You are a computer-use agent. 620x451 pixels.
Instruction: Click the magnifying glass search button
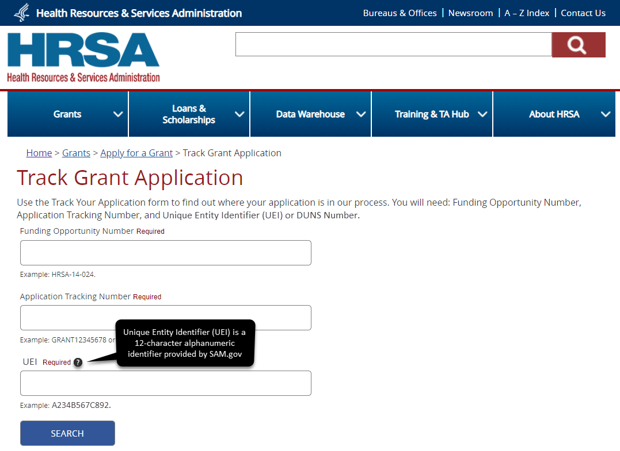coord(579,45)
